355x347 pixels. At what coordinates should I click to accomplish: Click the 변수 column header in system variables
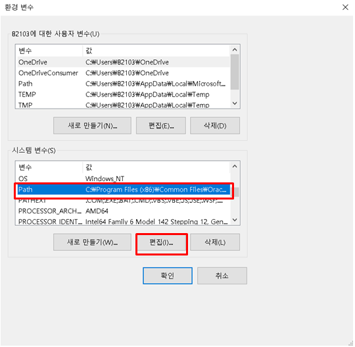click(50, 167)
